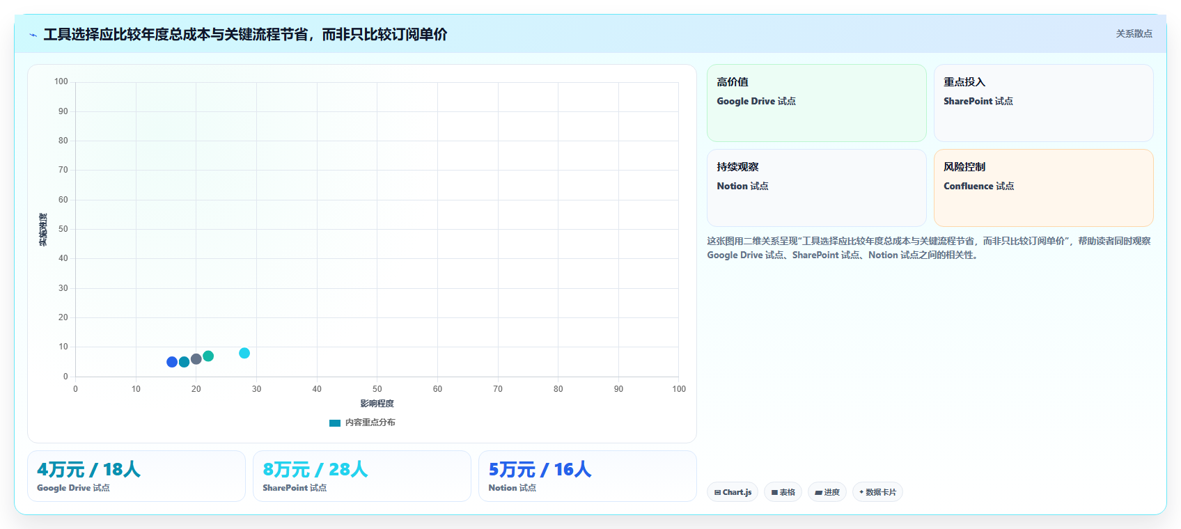Click the 关系散点 label in header
Image resolution: width=1181 pixels, height=529 pixels.
coord(1134,33)
